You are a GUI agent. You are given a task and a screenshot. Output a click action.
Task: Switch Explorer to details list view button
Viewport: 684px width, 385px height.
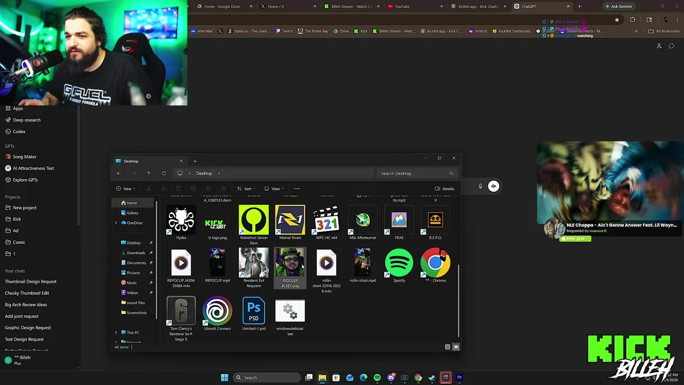click(447, 347)
